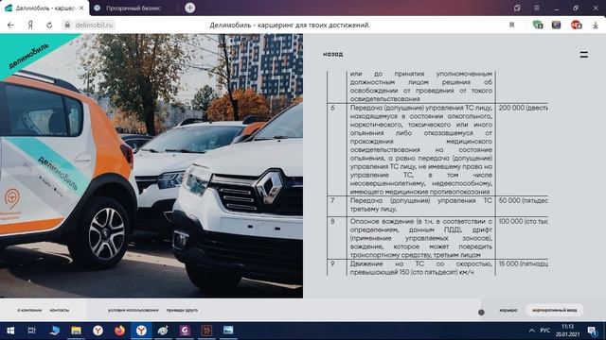Open the dark red-outlined taskbar app
The image size is (606, 340).
(206, 331)
